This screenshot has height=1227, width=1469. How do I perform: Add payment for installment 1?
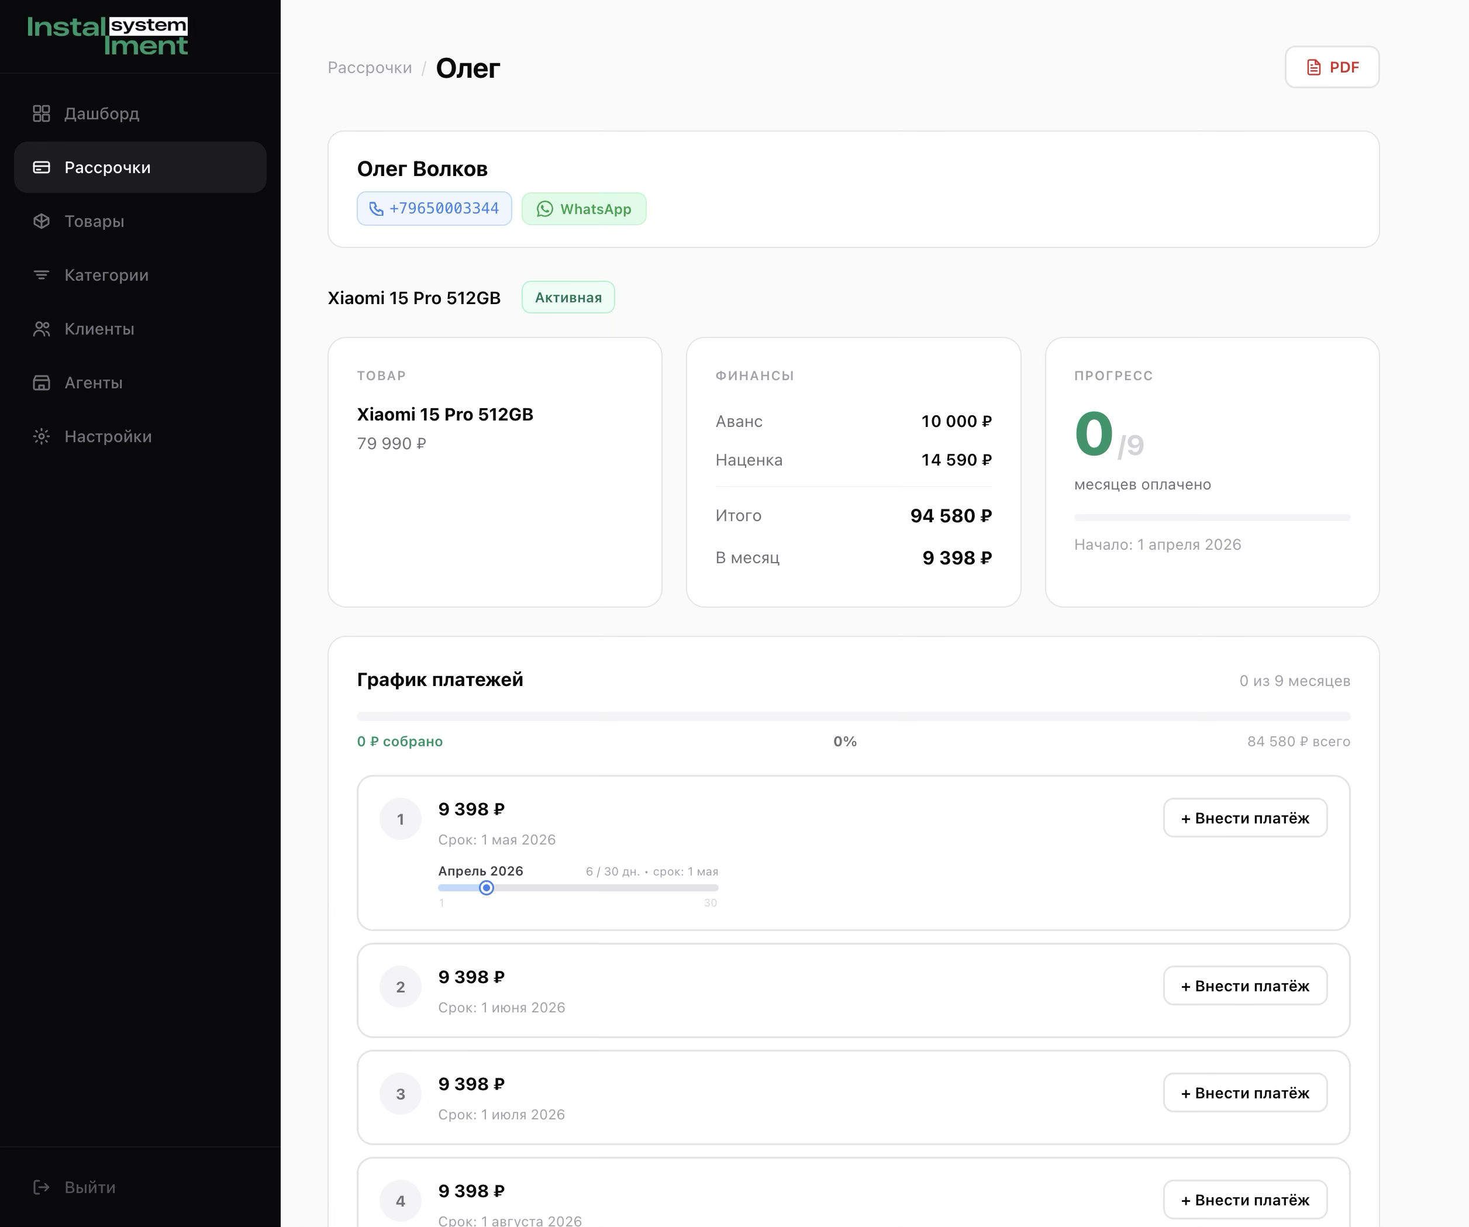(x=1244, y=818)
